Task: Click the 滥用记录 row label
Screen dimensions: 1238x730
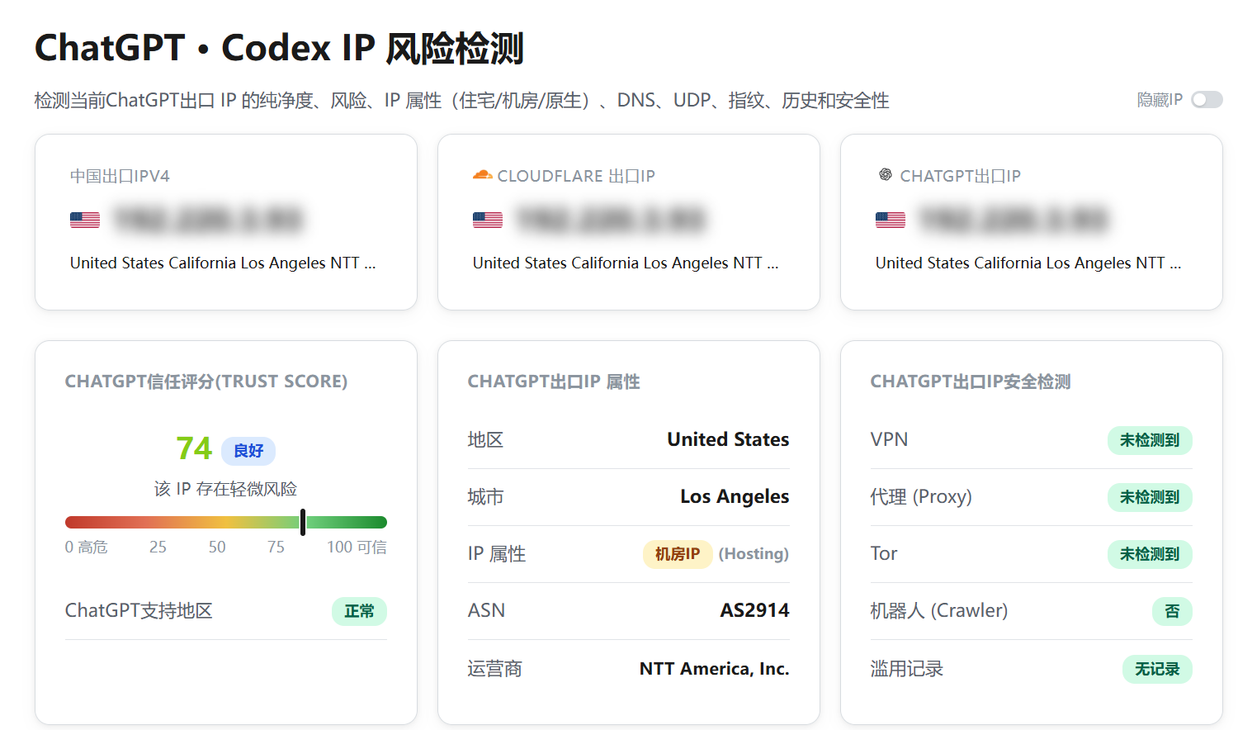Action: point(907,668)
